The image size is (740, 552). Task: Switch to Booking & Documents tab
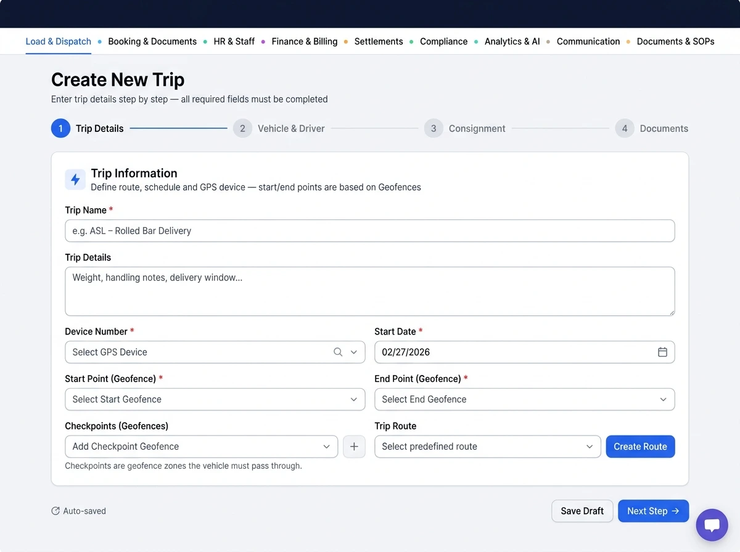pos(152,41)
